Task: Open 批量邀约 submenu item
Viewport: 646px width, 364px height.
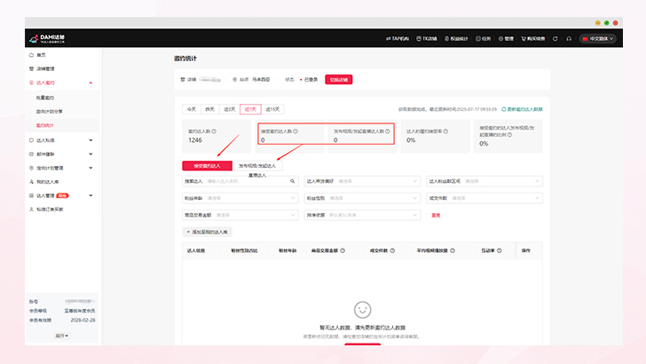Action: click(x=45, y=98)
